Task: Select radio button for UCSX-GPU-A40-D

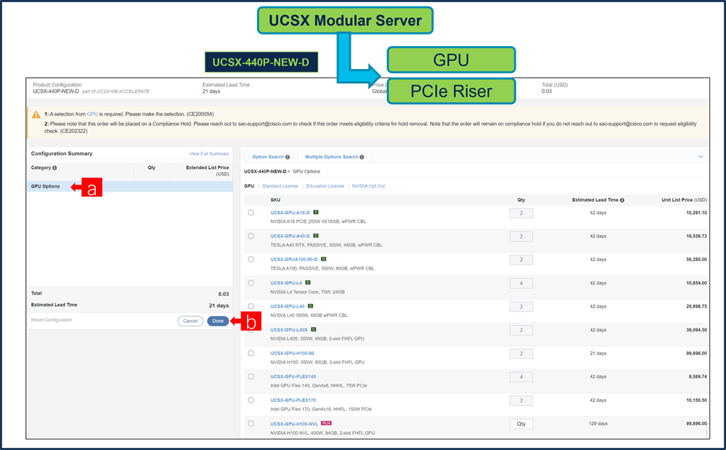Action: click(x=251, y=236)
